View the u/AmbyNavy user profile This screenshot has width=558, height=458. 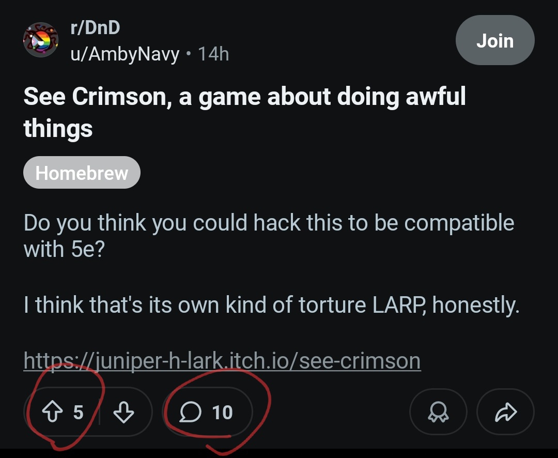point(125,53)
